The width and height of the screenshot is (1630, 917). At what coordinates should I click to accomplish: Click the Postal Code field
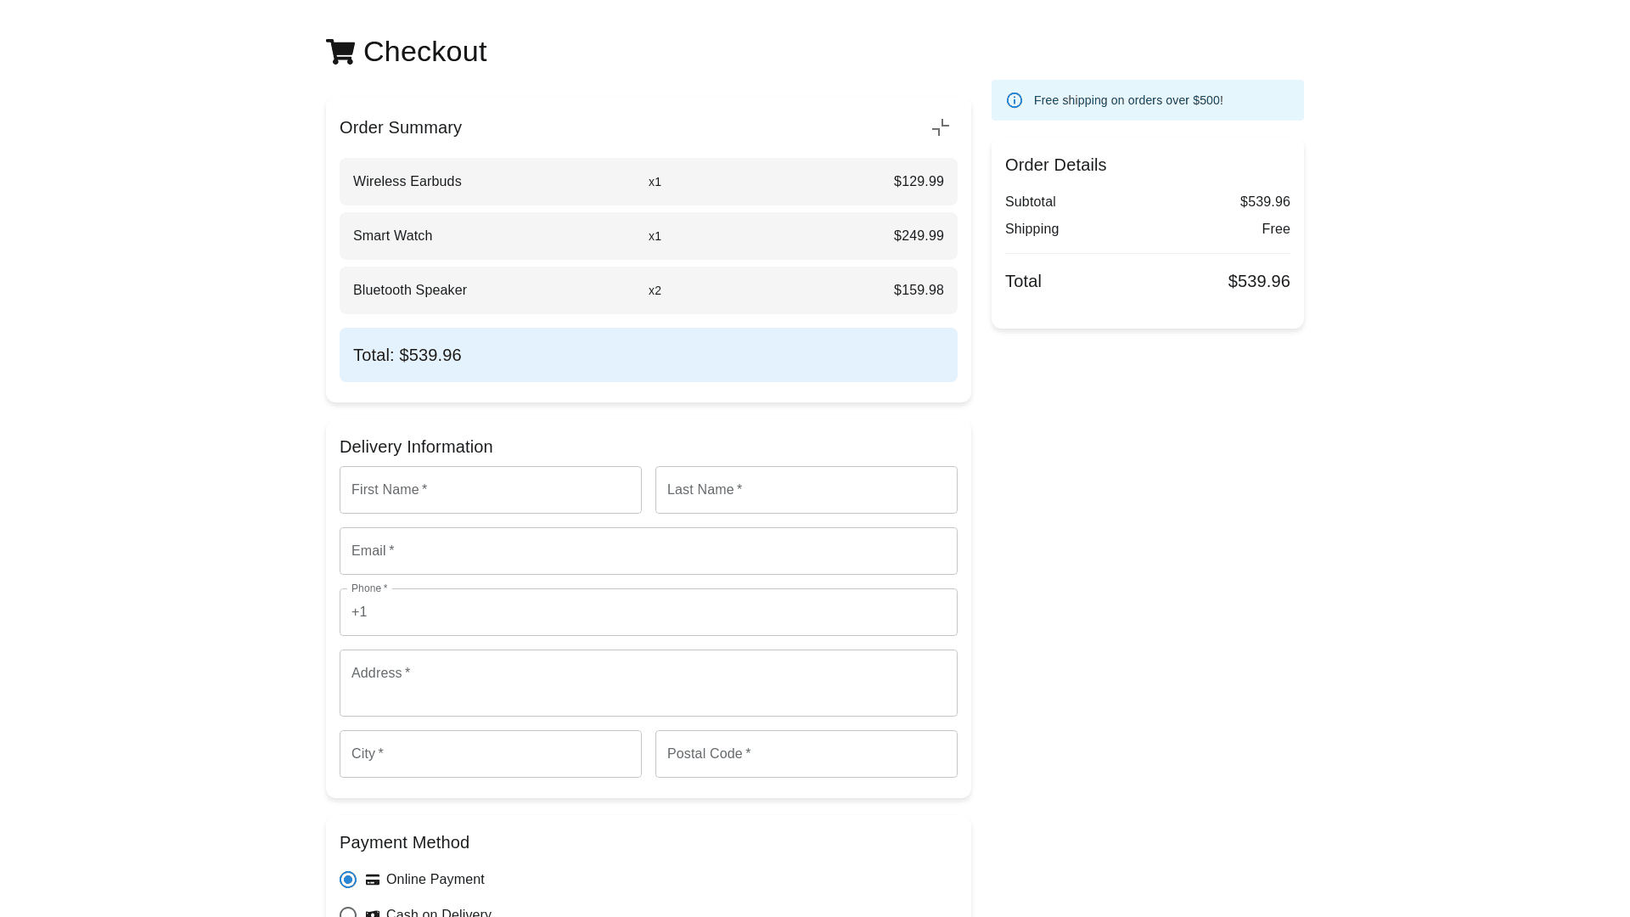click(806, 754)
